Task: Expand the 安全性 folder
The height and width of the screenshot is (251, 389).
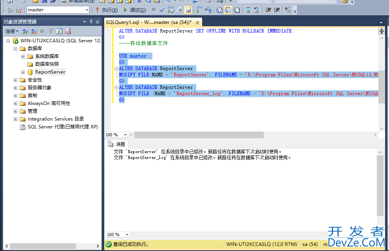Action: (x=15, y=80)
